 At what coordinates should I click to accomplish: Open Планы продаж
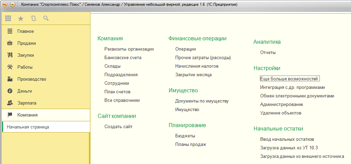(191, 144)
